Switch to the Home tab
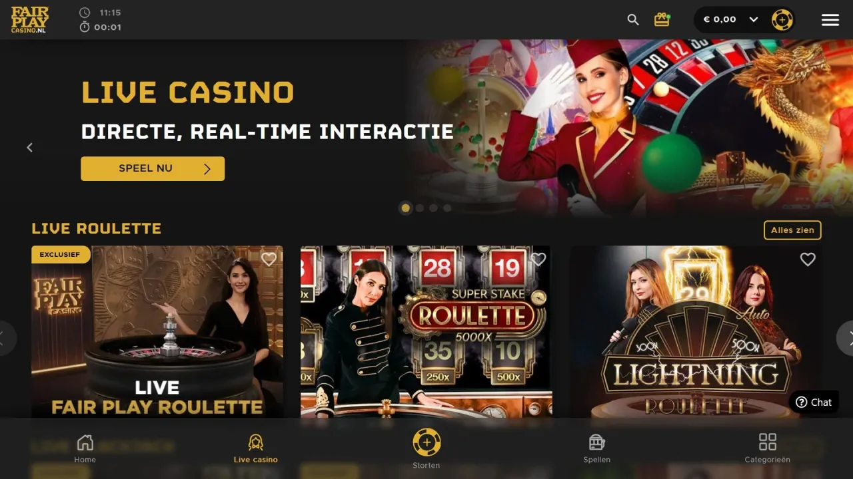 (x=85, y=448)
